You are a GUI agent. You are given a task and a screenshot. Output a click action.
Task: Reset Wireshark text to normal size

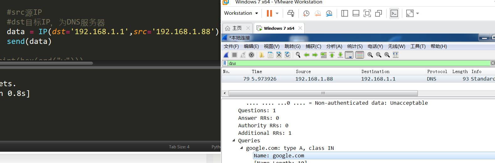pyautogui.click(x=387, y=55)
